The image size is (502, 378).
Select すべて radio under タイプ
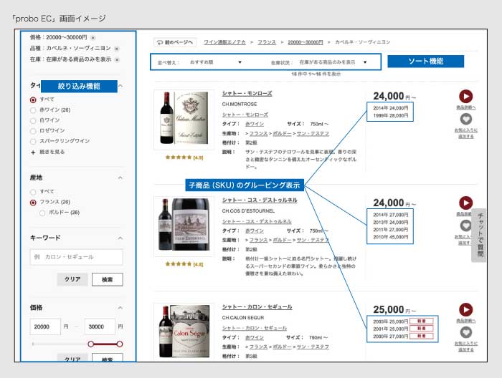click(x=33, y=100)
